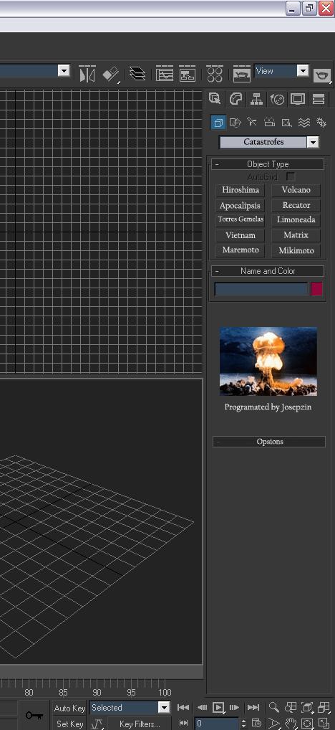Expand the Opsions rollout

(x=269, y=441)
